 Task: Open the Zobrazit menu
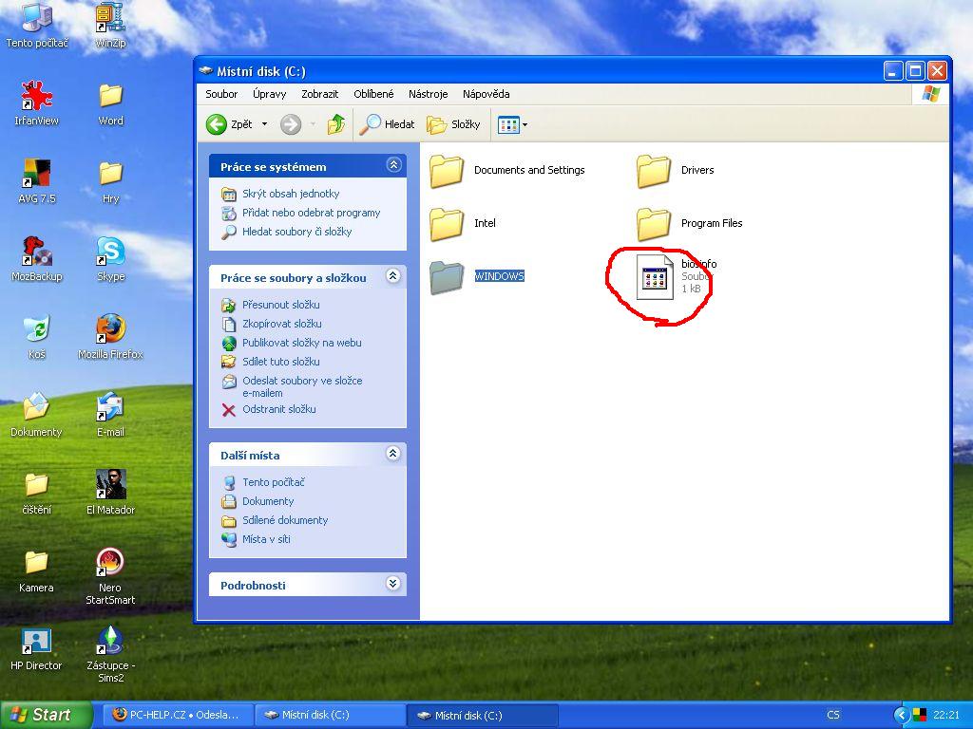click(x=319, y=94)
